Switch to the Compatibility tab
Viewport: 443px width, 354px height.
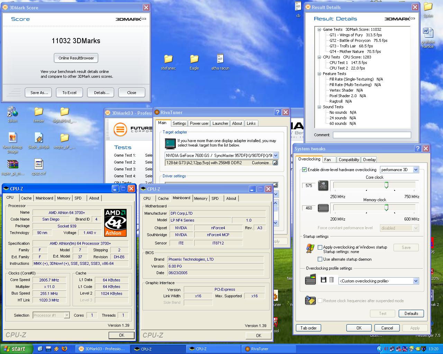pyautogui.click(x=349, y=160)
